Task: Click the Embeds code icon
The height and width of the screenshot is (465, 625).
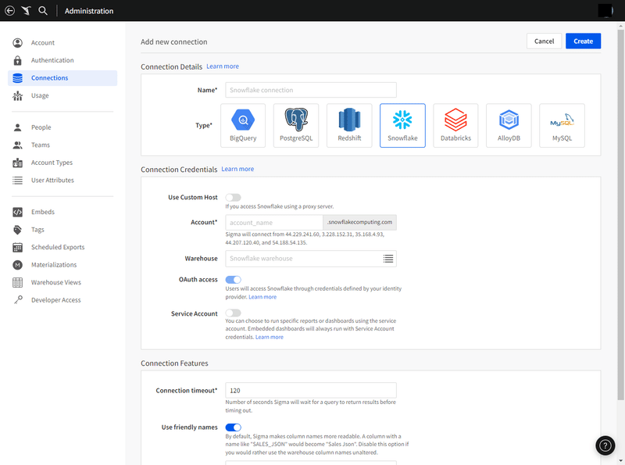Action: pos(17,212)
